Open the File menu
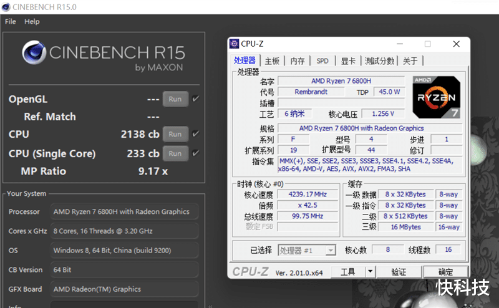The height and width of the screenshot is (308, 499). click(11, 21)
